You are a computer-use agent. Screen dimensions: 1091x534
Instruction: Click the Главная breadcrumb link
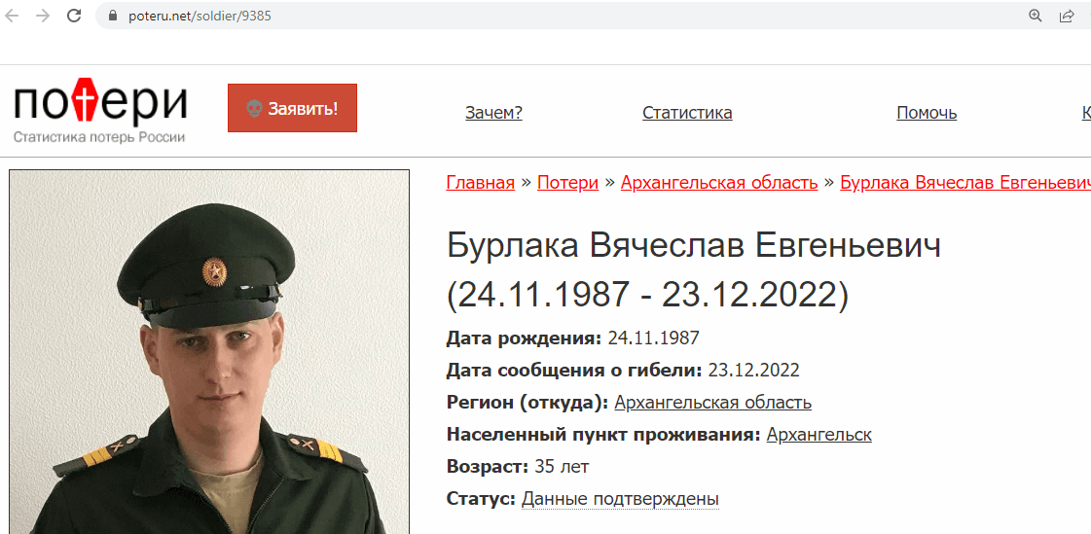[481, 183]
